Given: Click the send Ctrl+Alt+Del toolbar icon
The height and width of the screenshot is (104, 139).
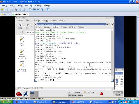Looking at the screenshot, I should [x=10, y=9].
